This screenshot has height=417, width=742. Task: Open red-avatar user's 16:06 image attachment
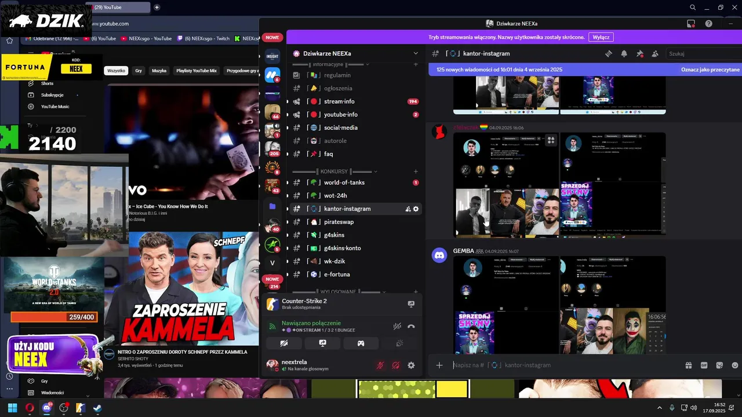coord(559,185)
